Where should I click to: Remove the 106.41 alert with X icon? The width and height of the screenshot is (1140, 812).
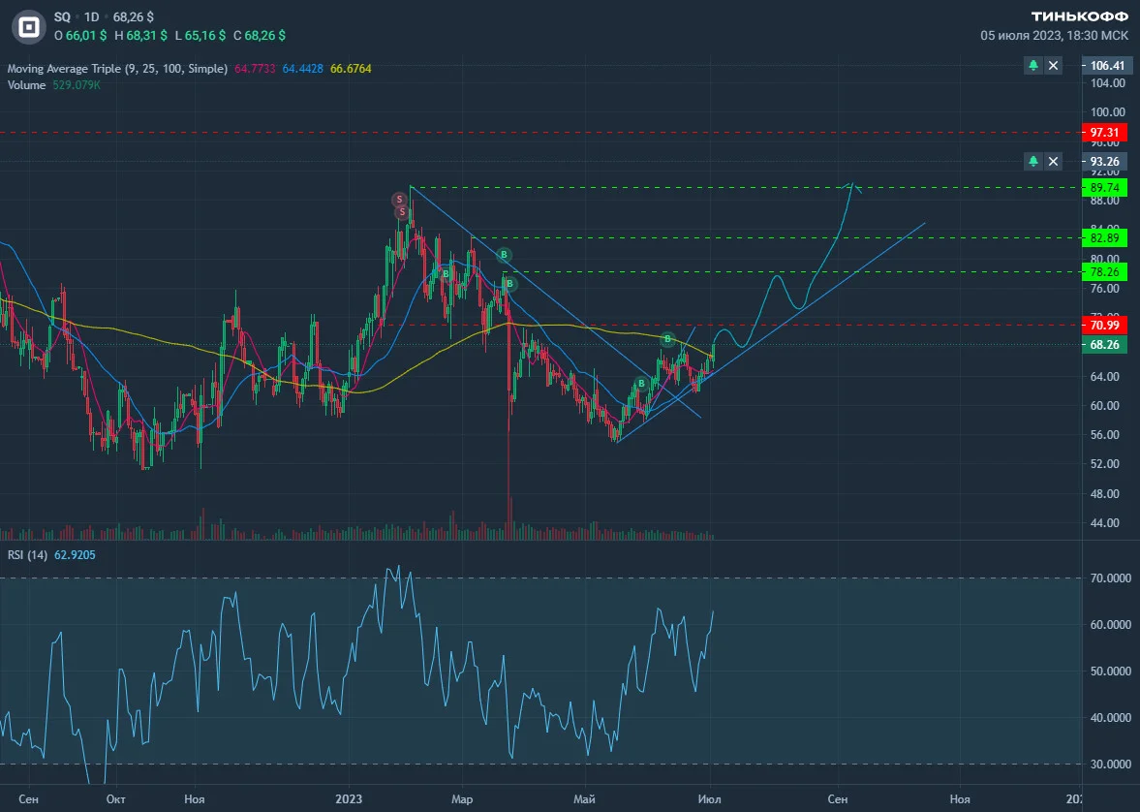click(1053, 66)
